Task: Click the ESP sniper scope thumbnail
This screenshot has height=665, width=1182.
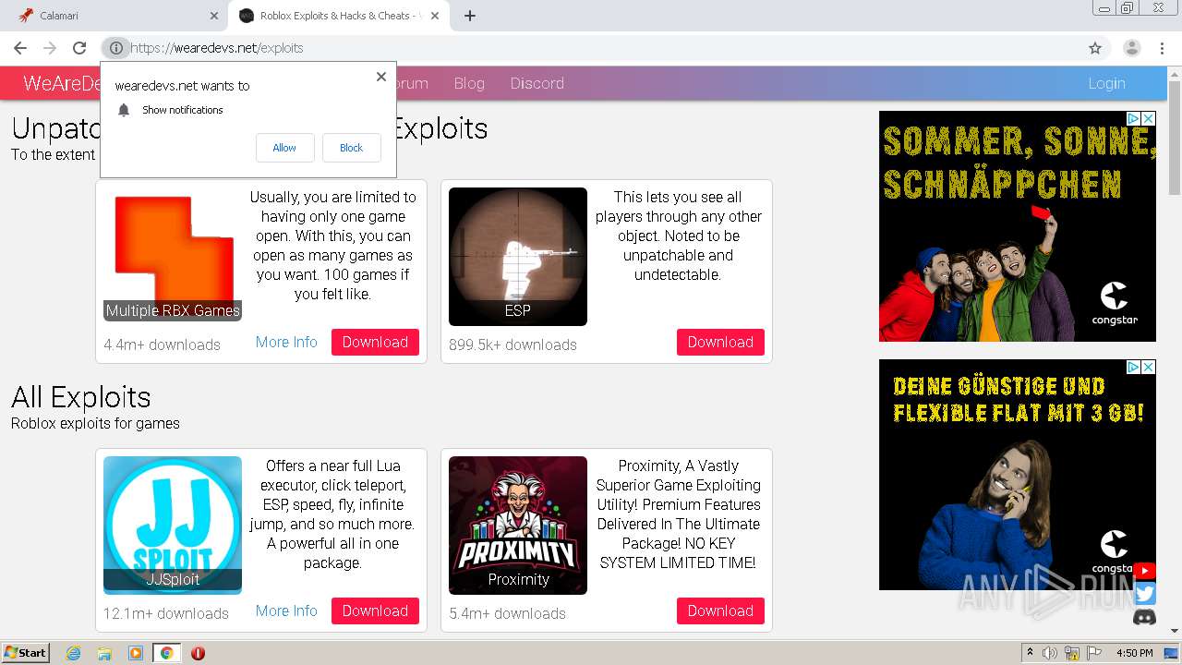Action: [x=518, y=257]
